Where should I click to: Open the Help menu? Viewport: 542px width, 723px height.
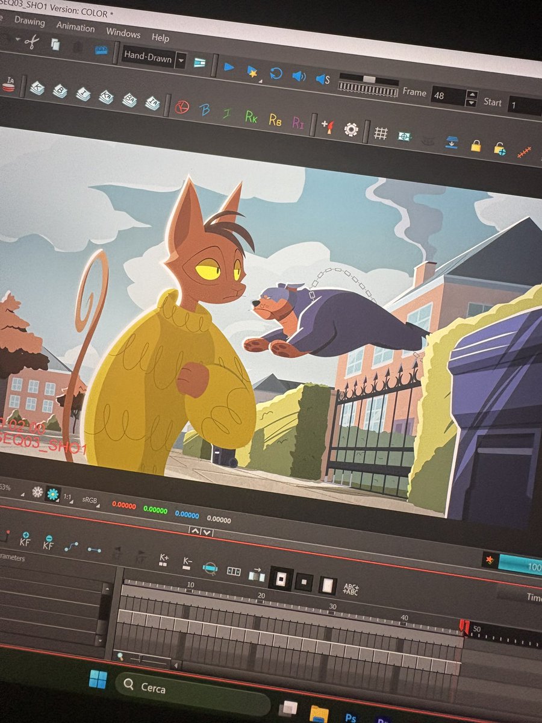(x=160, y=38)
